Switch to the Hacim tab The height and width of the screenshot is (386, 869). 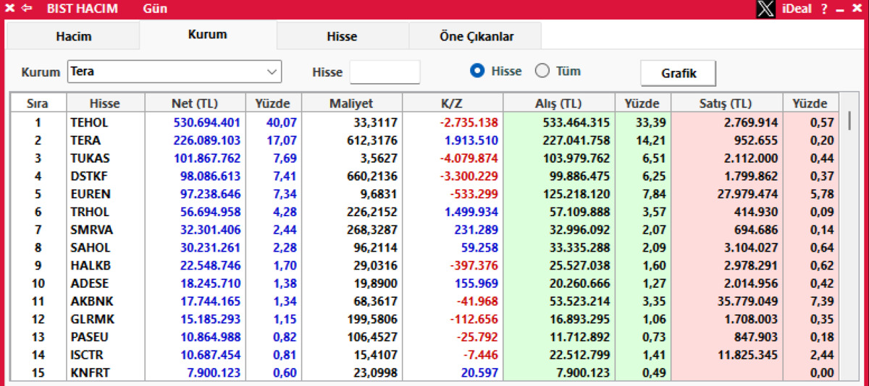(x=73, y=36)
